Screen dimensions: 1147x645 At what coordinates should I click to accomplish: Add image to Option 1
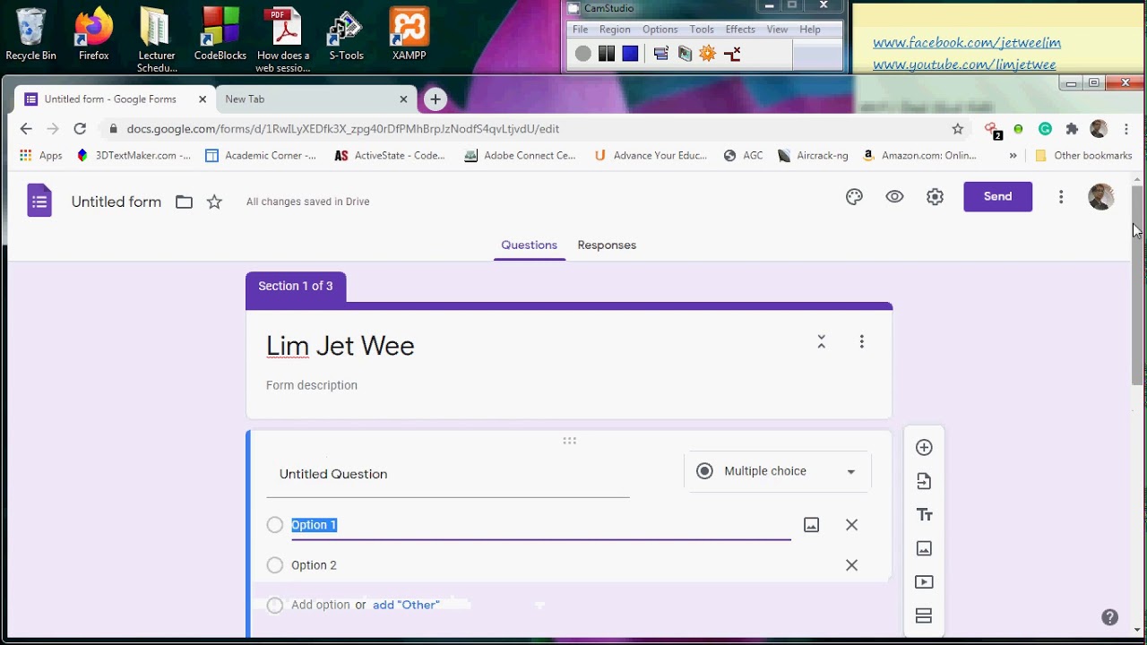tap(811, 525)
